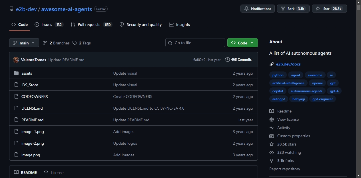Image resolution: width=361 pixels, height=178 pixels.
Task: Click the tag icon next to 2 Tags
Action: (x=75, y=43)
